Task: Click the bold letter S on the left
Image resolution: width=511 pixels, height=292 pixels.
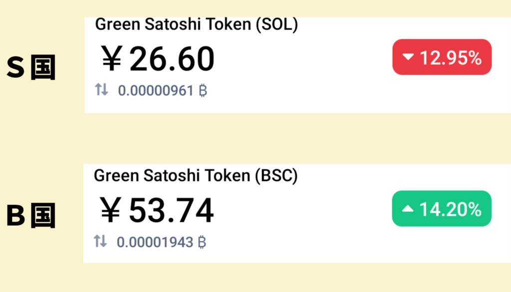Action: 15,69
